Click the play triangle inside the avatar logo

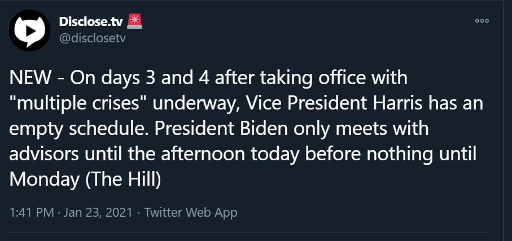click(30, 30)
